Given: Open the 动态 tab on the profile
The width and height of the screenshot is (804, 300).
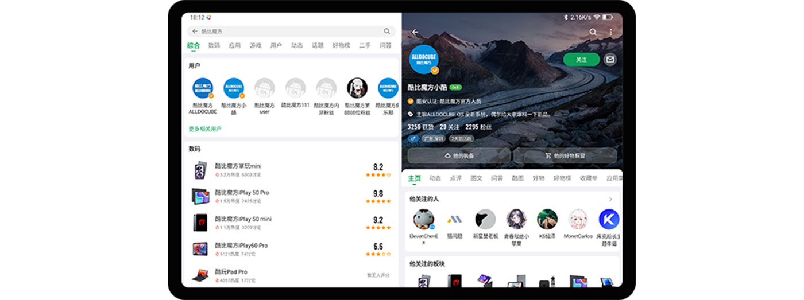Looking at the screenshot, I should 435,178.
